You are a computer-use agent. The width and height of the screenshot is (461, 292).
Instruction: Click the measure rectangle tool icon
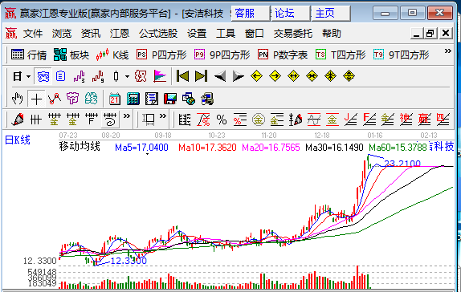coord(149,120)
